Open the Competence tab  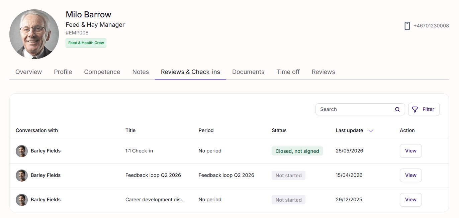pos(102,72)
